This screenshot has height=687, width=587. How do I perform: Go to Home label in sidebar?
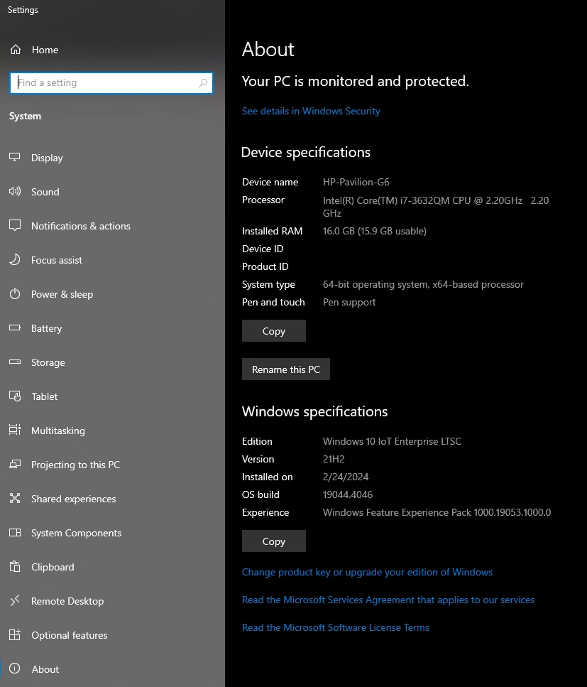[45, 50]
